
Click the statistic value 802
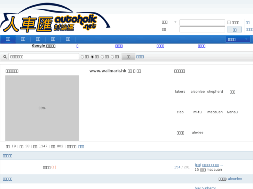click(60, 146)
